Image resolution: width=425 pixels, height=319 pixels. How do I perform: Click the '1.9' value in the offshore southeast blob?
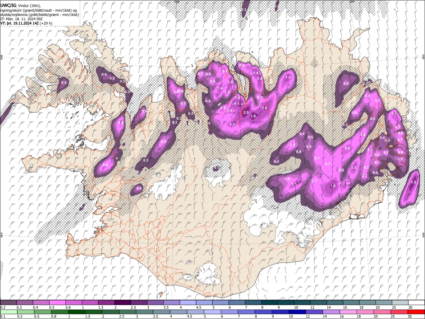pyautogui.click(x=413, y=182)
